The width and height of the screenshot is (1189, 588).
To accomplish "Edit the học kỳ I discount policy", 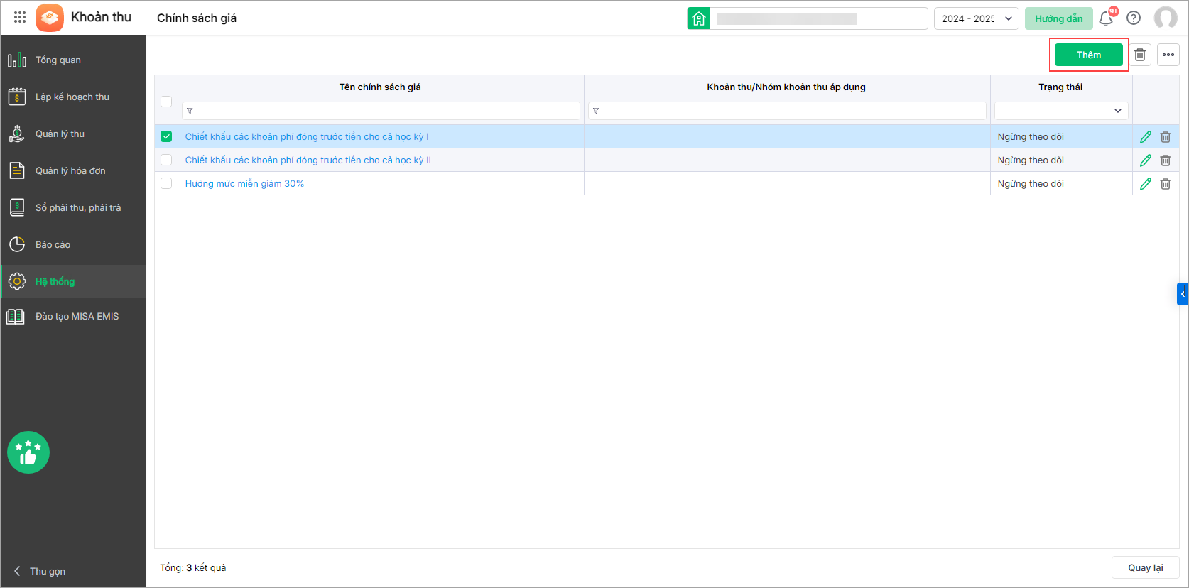I will [x=1146, y=137].
